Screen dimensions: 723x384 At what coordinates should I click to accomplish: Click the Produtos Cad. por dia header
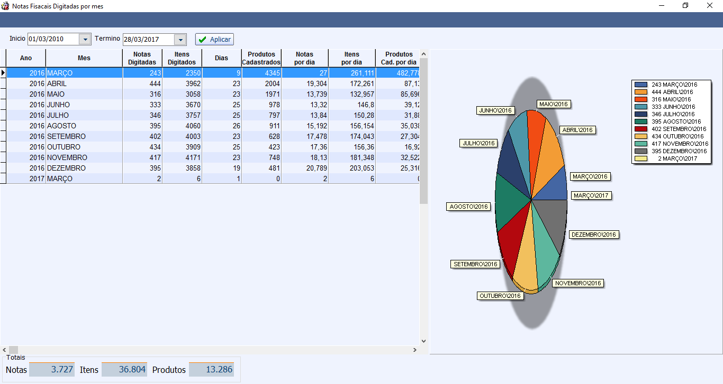398,58
